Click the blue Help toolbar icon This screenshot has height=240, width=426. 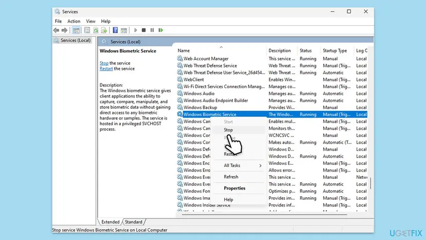(x=115, y=30)
